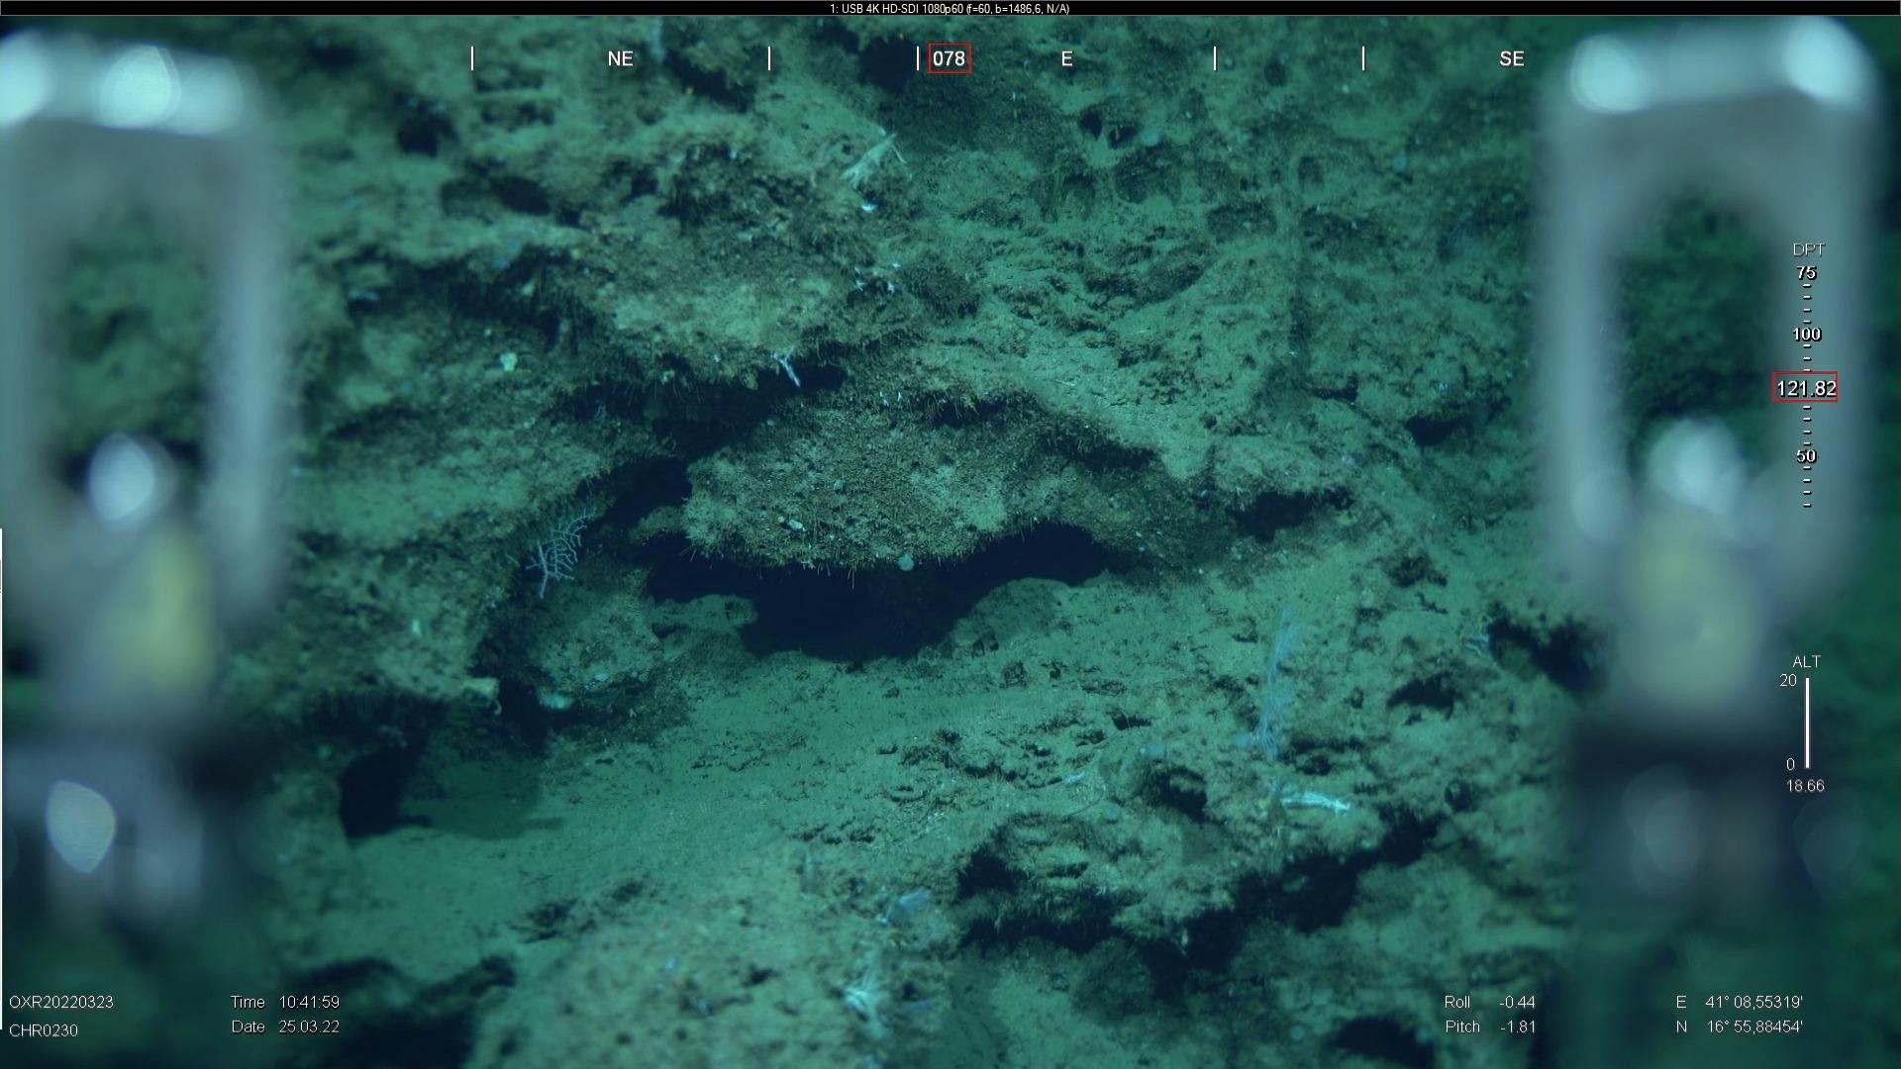Click the altitude value 18.66
The image size is (1901, 1069).
pos(1804,786)
